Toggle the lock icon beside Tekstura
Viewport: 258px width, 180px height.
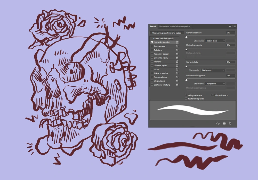(177, 50)
